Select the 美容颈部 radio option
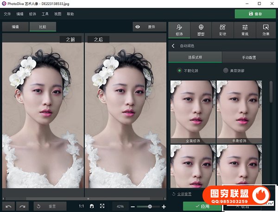 click(x=226, y=71)
